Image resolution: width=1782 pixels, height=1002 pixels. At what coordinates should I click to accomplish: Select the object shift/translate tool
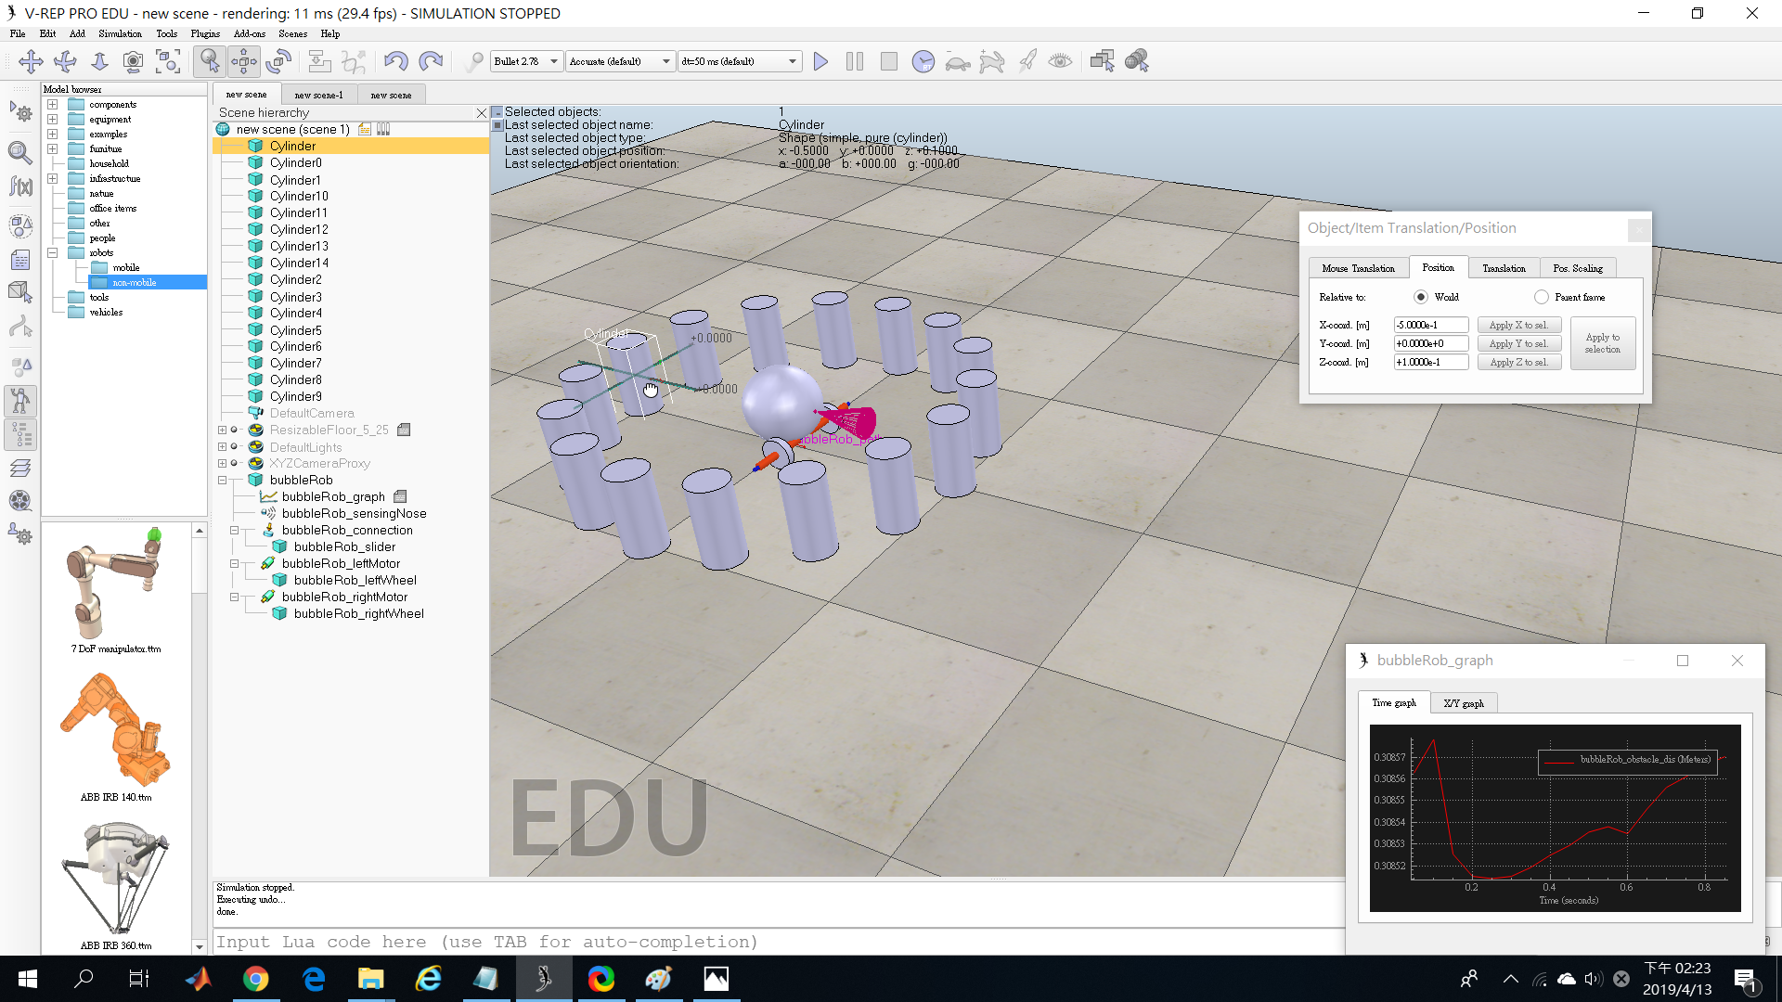[x=244, y=61]
